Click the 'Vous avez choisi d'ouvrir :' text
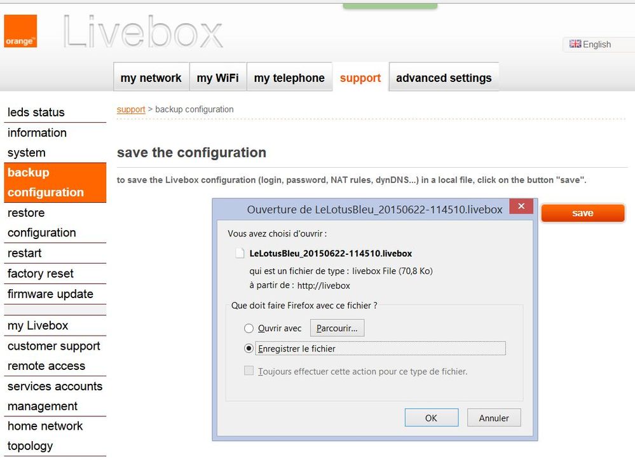 click(277, 234)
